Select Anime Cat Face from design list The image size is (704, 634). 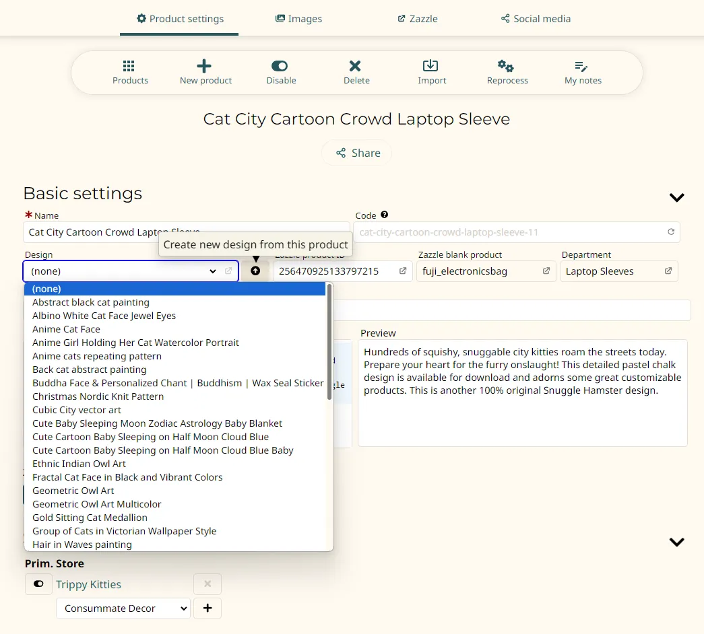pos(66,329)
